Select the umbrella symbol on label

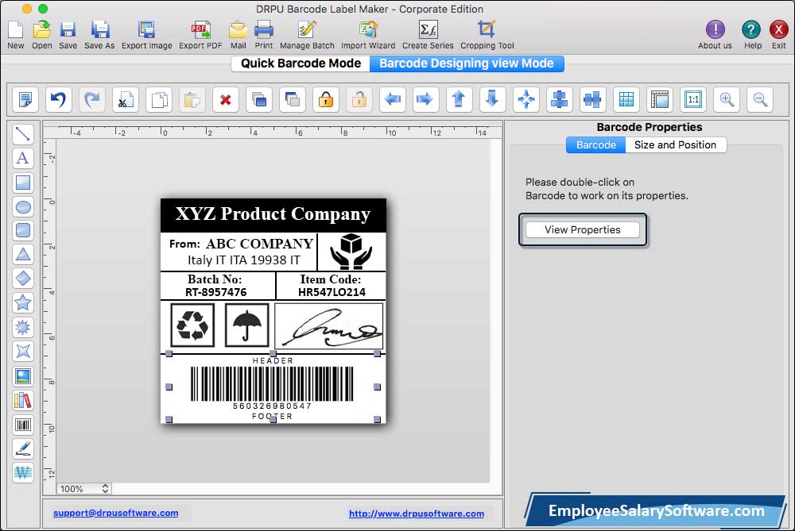(246, 325)
